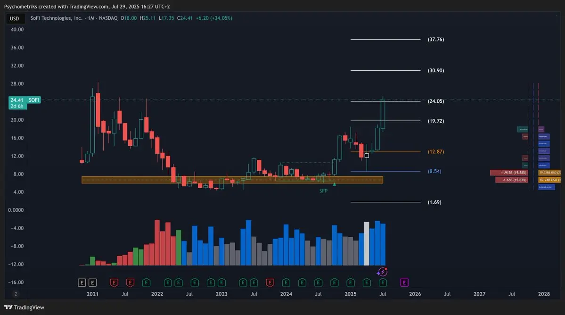This screenshot has height=315, width=565.
Task: Click the red -1.65B (15.83%) label
Action: click(x=512, y=180)
